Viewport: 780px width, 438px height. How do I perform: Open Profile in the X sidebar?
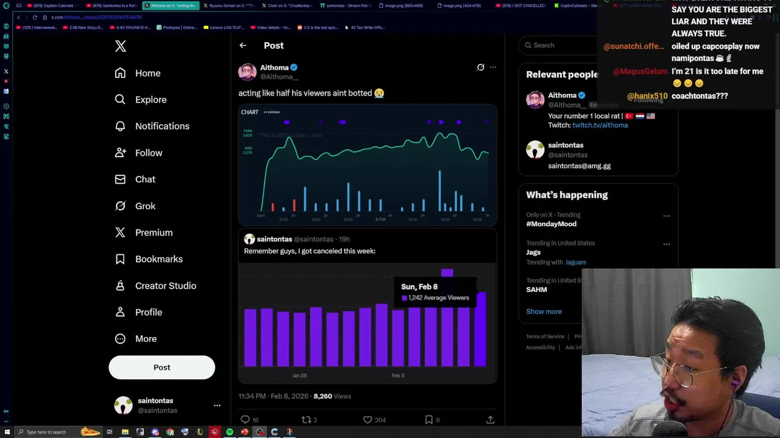[x=138, y=312]
